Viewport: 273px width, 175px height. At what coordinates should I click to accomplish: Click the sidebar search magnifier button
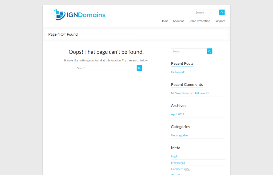point(210,51)
